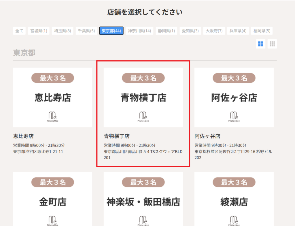
Task: Click 最大3名 badge on 金町店 card
Action: pyautogui.click(x=52, y=182)
